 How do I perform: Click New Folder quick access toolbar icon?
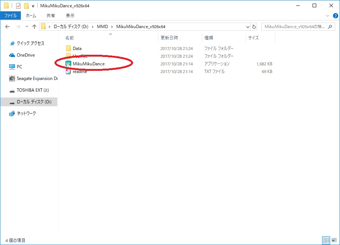[26, 6]
